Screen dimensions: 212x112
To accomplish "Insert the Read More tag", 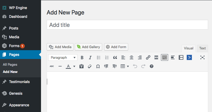I will pyautogui.click(x=156, y=58).
